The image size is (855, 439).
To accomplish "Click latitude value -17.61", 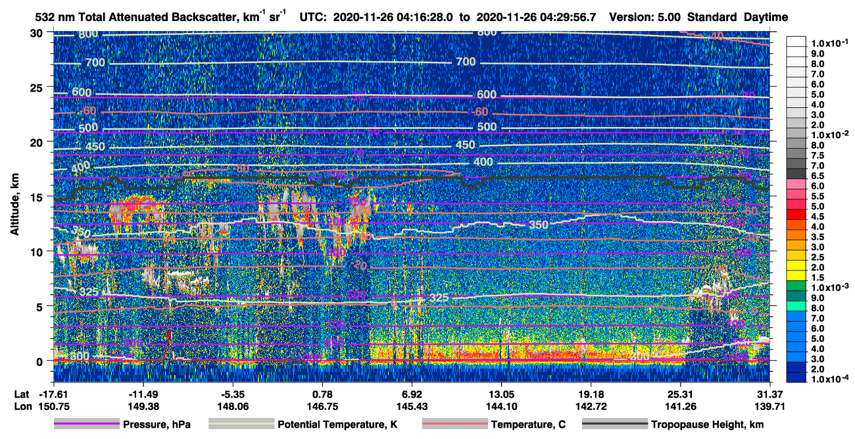I will pyautogui.click(x=53, y=395).
